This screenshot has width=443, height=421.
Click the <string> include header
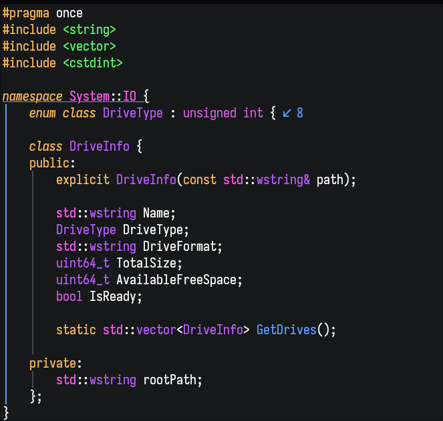pos(90,30)
